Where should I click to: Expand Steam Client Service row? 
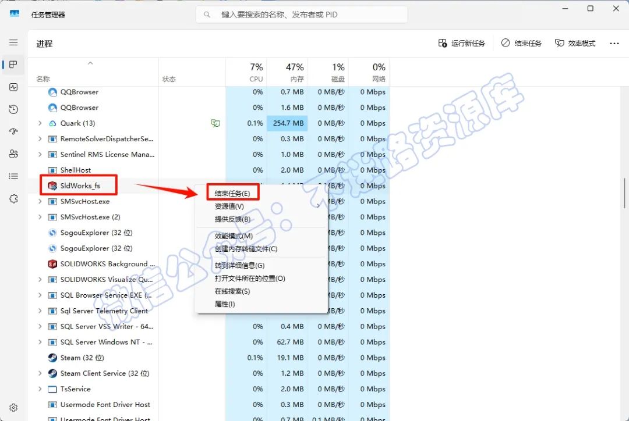[40, 373]
